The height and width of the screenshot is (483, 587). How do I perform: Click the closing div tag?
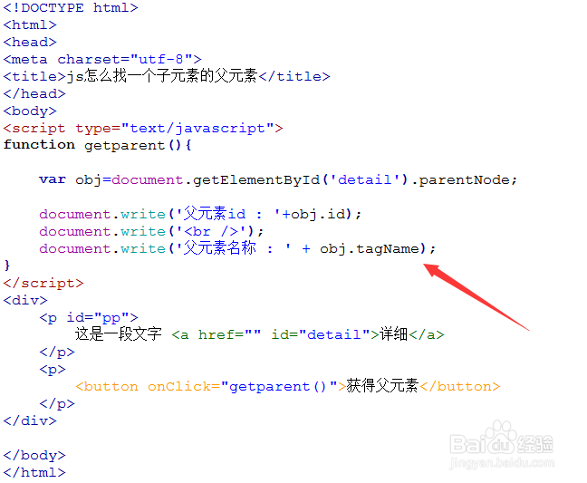pos(30,420)
